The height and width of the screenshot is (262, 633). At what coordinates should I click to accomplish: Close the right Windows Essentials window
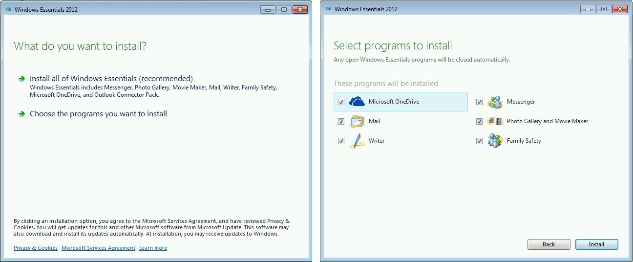[620, 9]
